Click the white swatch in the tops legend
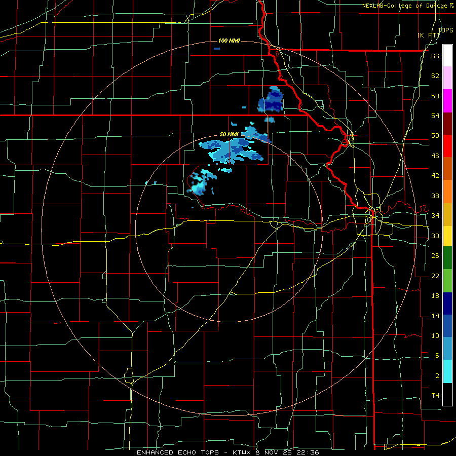 tap(447, 56)
